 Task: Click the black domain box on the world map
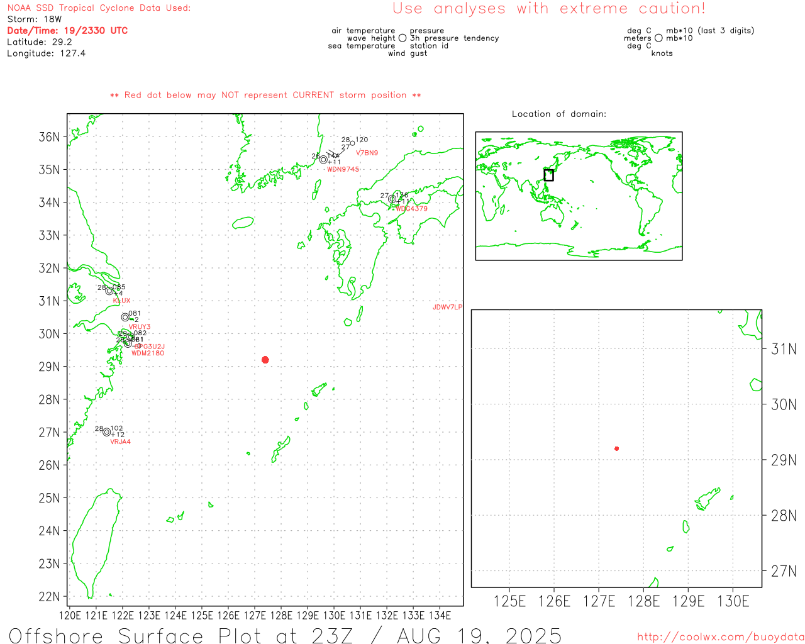pyautogui.click(x=548, y=175)
